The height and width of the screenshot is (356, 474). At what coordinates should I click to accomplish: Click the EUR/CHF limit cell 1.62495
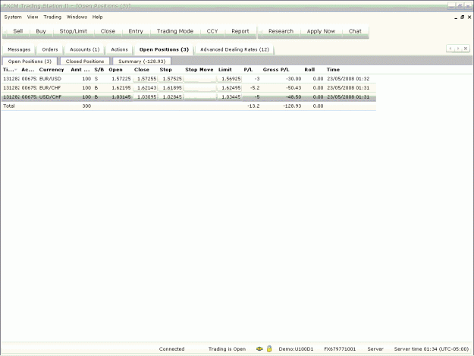[231, 88]
